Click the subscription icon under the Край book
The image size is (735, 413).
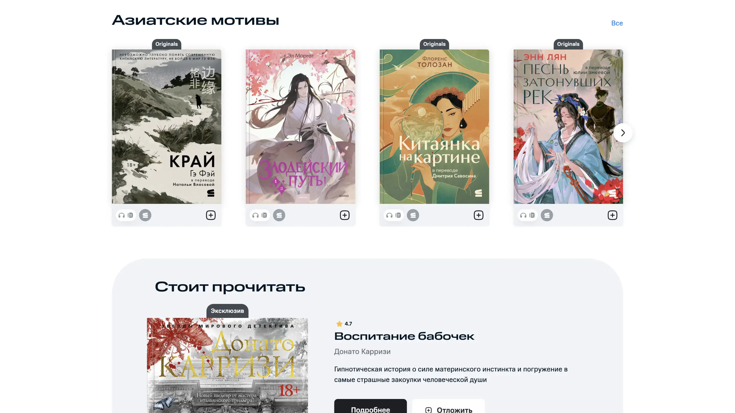pos(145,215)
